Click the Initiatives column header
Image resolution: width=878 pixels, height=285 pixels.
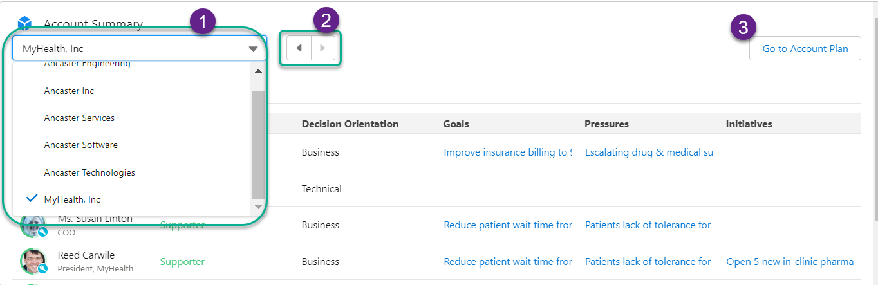coord(749,124)
